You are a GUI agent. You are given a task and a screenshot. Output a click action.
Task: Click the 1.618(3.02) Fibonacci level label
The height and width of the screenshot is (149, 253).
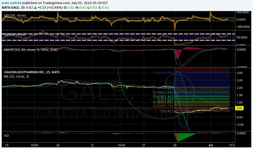tap(163, 73)
